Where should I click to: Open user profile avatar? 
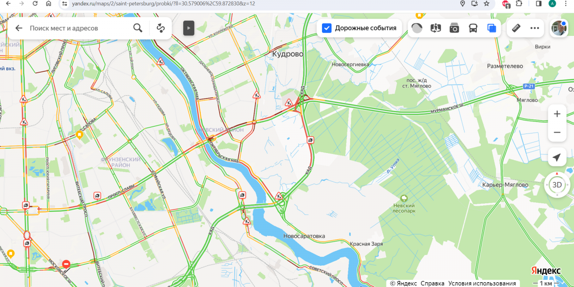(559, 28)
